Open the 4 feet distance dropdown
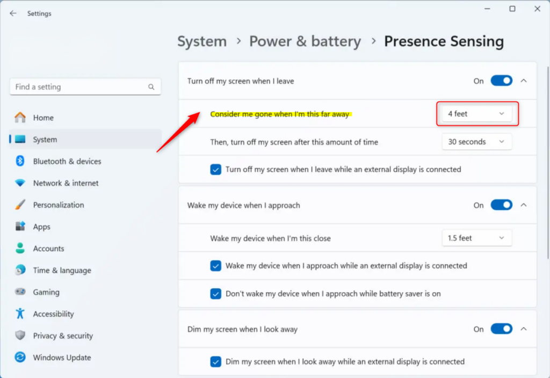The height and width of the screenshot is (378, 550). (x=477, y=114)
